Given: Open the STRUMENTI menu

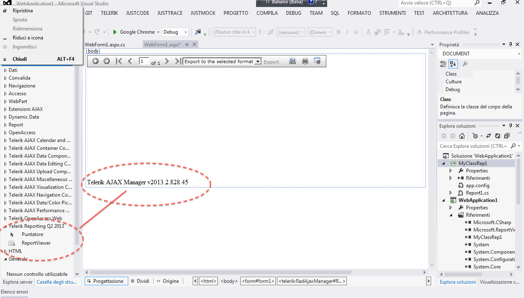Looking at the screenshot, I should pos(392,13).
